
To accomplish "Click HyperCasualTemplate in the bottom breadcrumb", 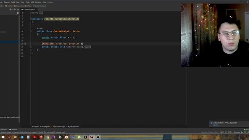I will click(x=41, y=127).
